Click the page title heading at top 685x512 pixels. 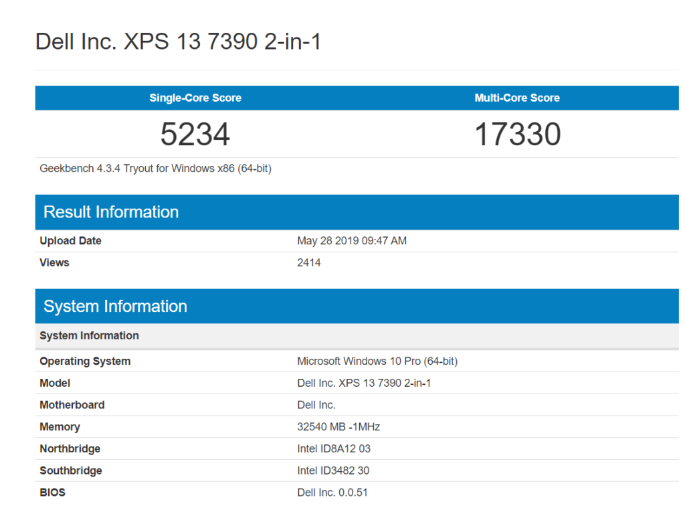click(178, 41)
